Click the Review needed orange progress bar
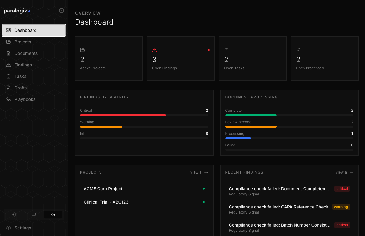Viewport: 365px width, 236px height. coord(251,127)
